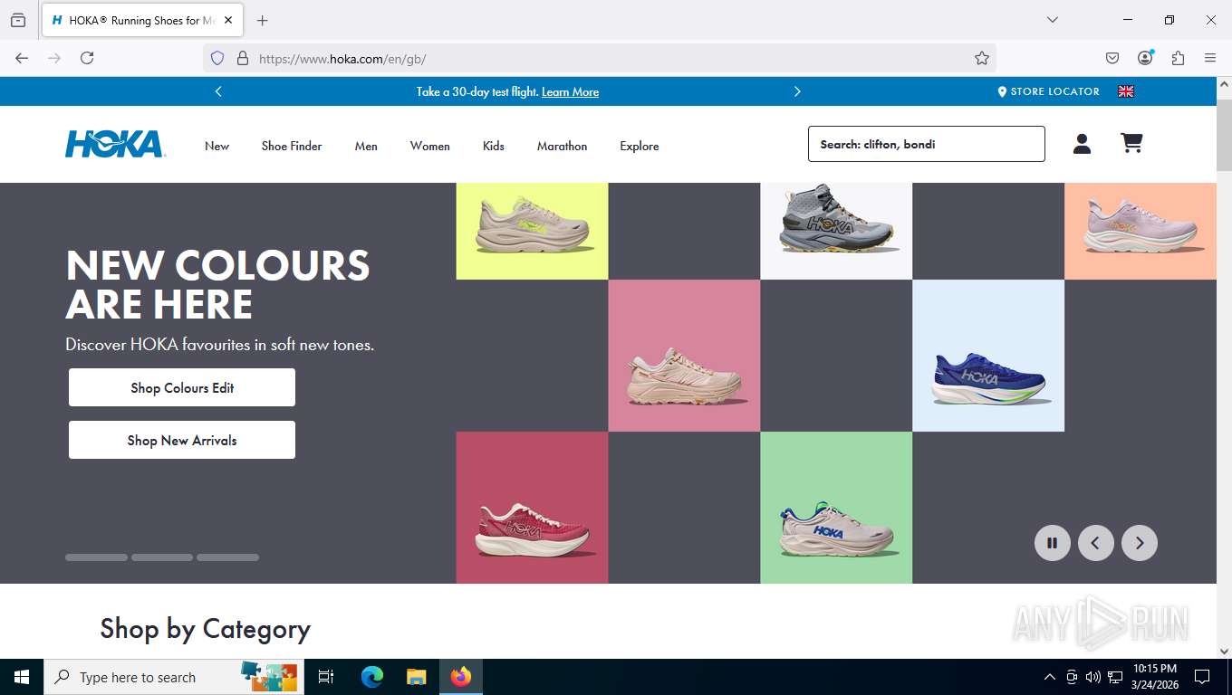
Task: List all tabs dropdown arrow
Action: pos(1052,20)
